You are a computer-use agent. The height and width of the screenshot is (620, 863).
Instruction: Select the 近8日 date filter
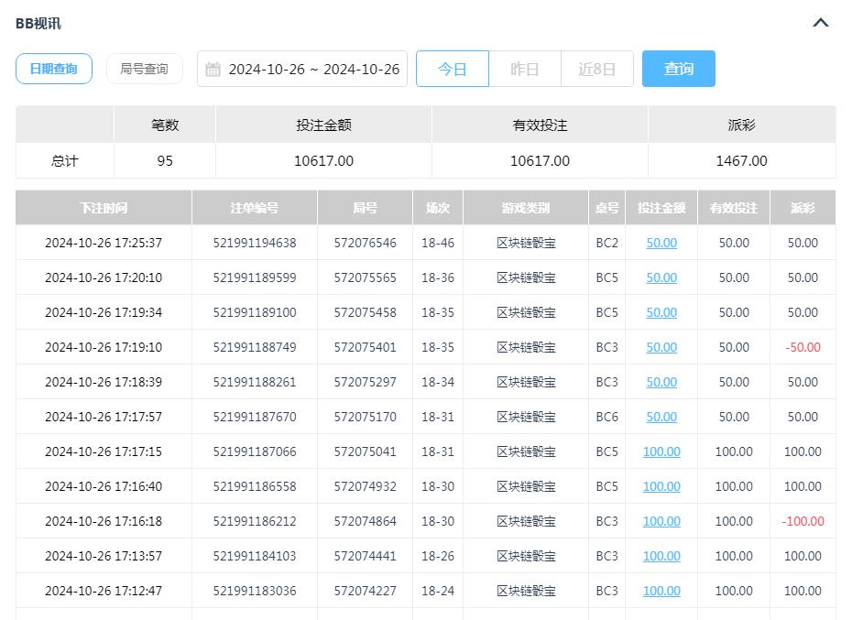tap(596, 68)
